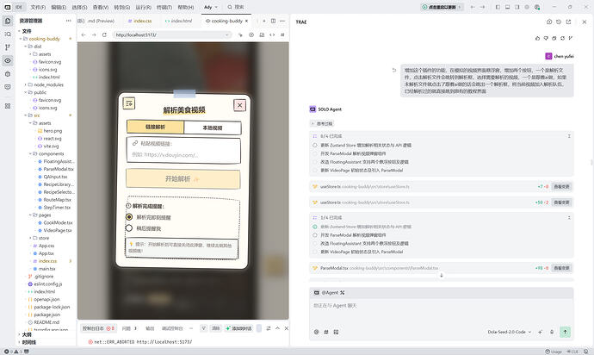
Task: Click the list icon in the modal header
Action: point(129,103)
